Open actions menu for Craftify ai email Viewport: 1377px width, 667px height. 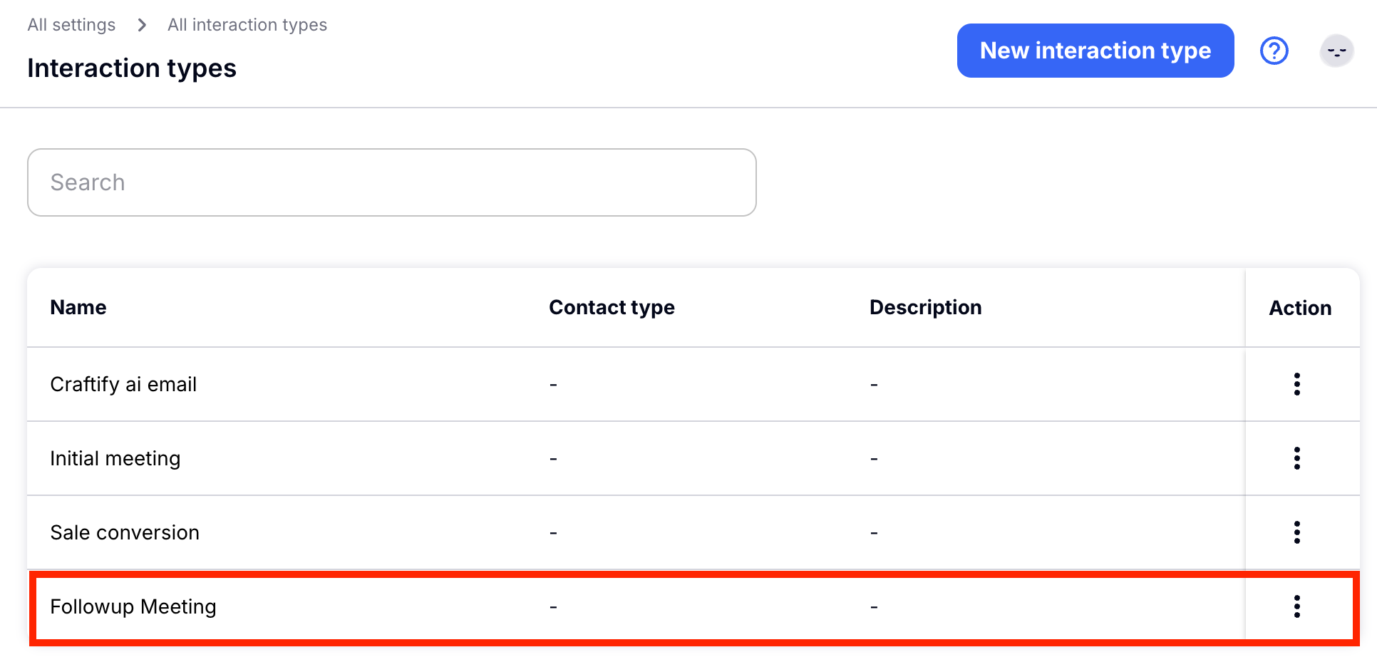pos(1296,384)
